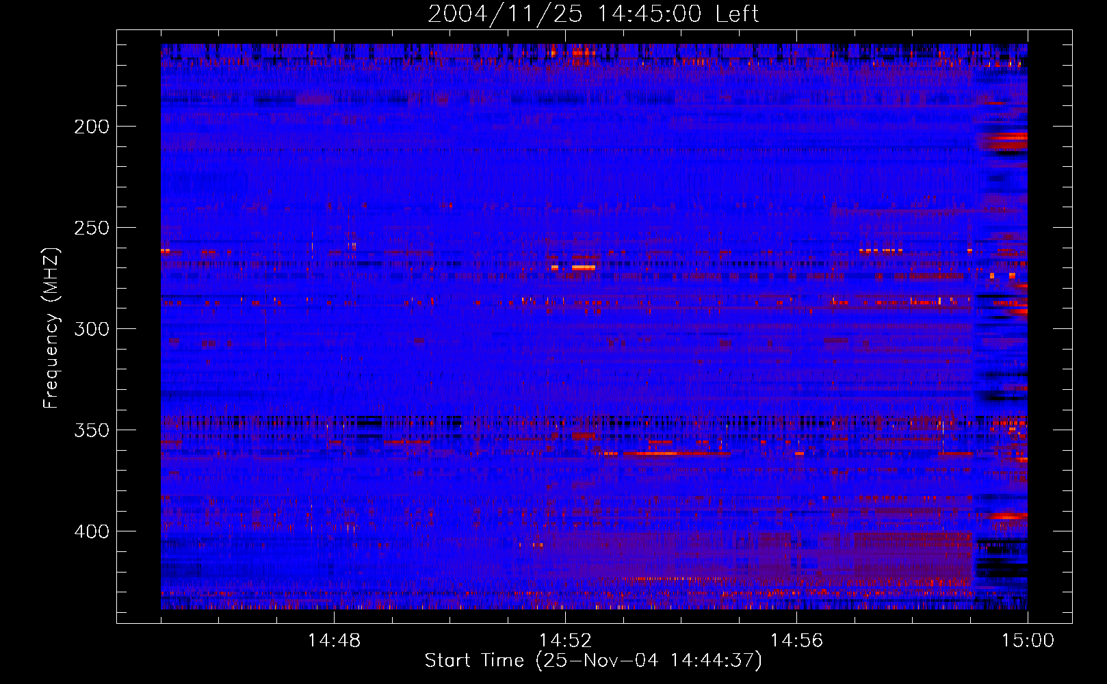Click the 250 frequency tick label

[91, 228]
